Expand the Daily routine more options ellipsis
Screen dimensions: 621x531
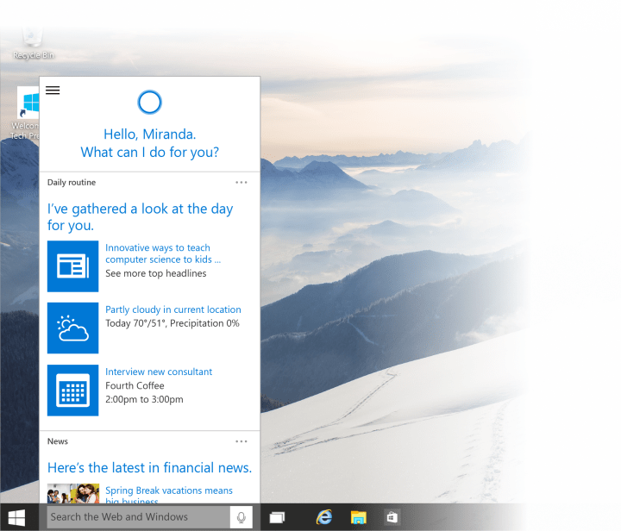[241, 183]
